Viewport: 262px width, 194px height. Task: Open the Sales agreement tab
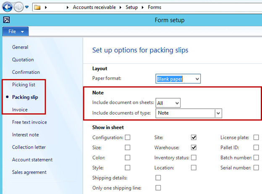[x=29, y=172]
